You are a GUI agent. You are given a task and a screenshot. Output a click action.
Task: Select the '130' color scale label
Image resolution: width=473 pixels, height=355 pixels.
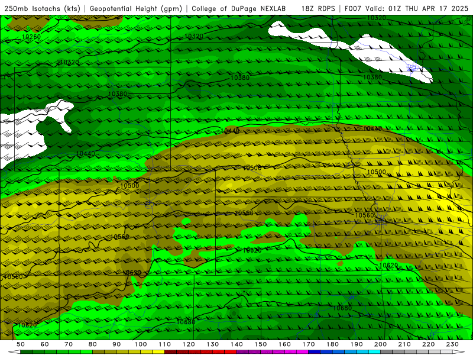(213, 344)
